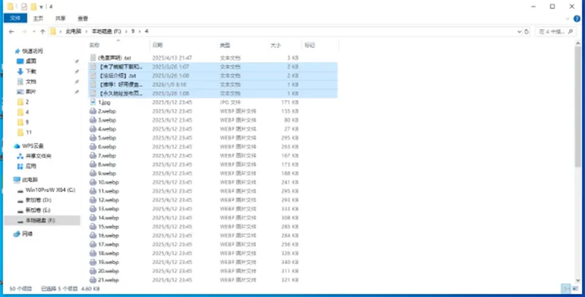Click the magnifier icon in the search box

pos(570,32)
